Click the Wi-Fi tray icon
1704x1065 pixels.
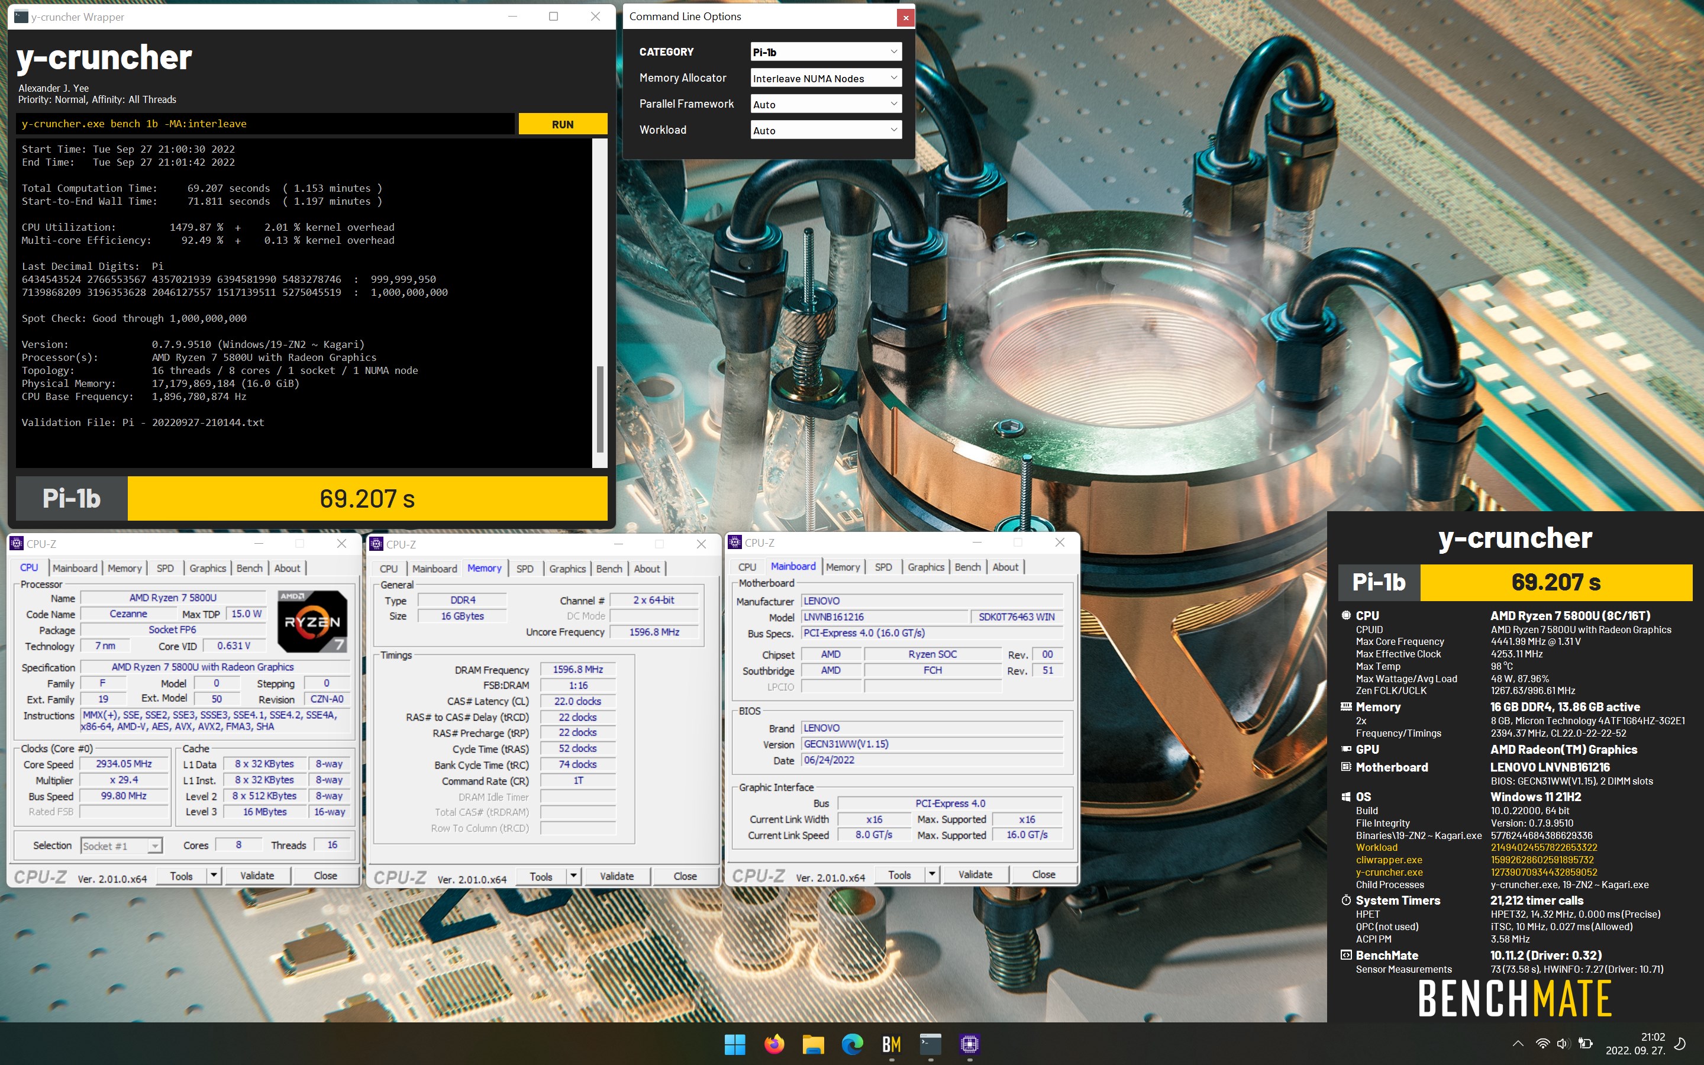point(1542,1044)
